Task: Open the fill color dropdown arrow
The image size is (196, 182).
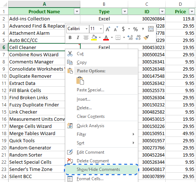Action: coord(100,37)
